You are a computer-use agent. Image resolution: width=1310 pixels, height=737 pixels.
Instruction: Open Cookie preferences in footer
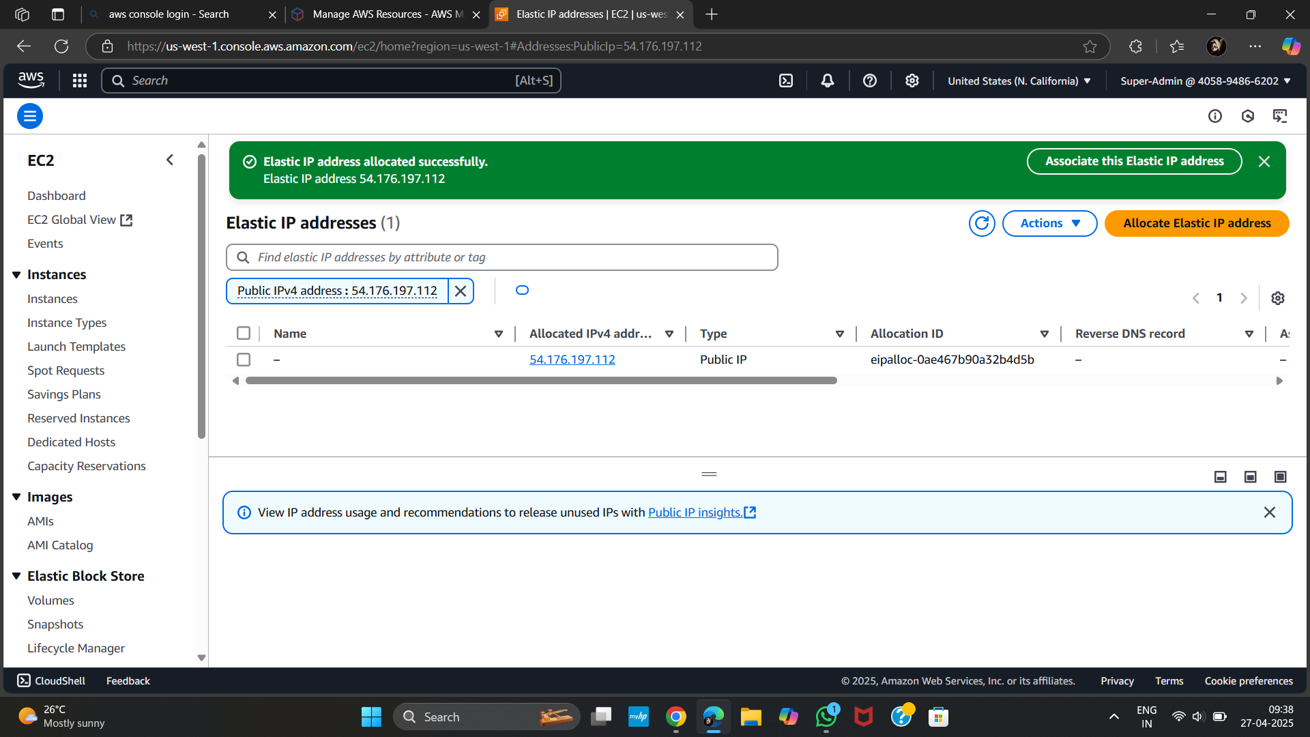click(1249, 680)
